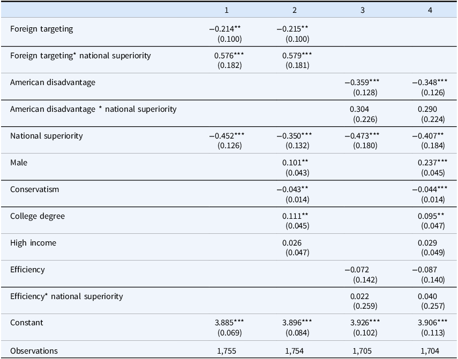Click the column 1 header
Image resolution: width=458 pixels, height=359 pixels.
(x=227, y=10)
